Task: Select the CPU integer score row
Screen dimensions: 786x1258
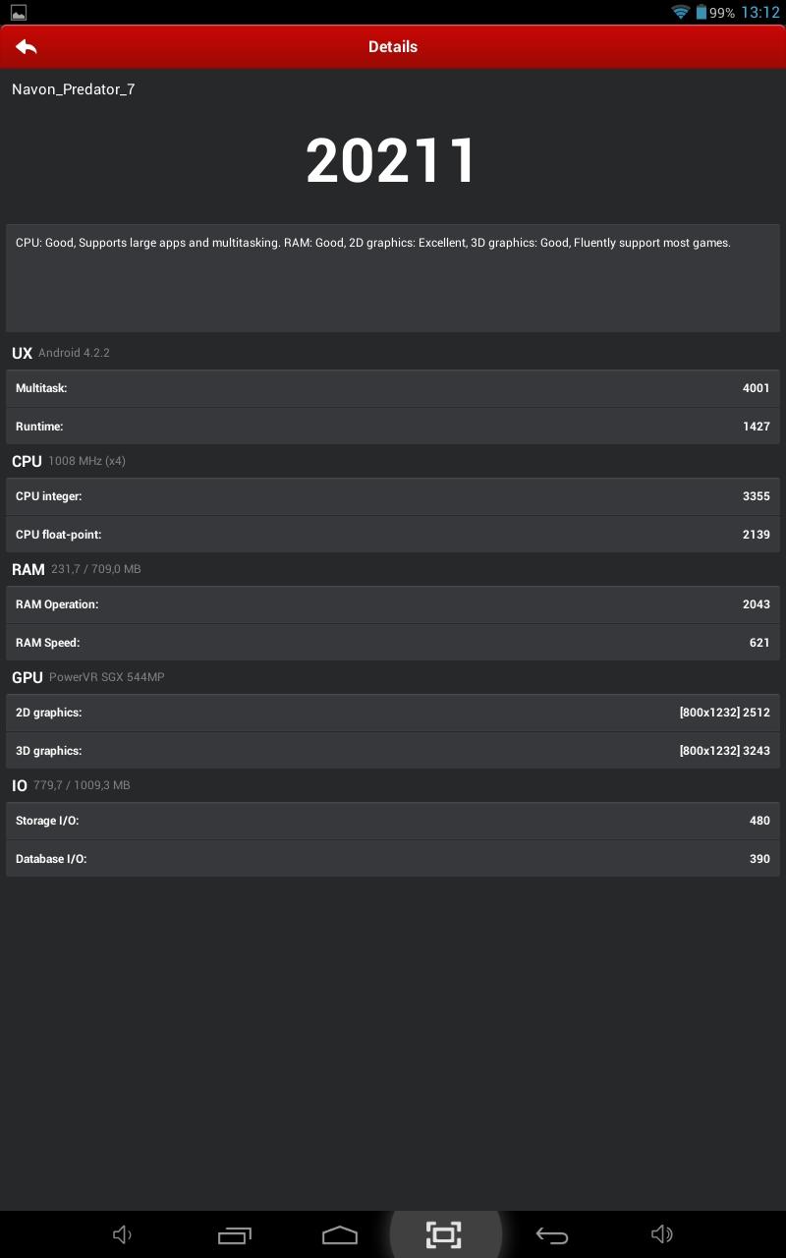Action: coord(393,496)
